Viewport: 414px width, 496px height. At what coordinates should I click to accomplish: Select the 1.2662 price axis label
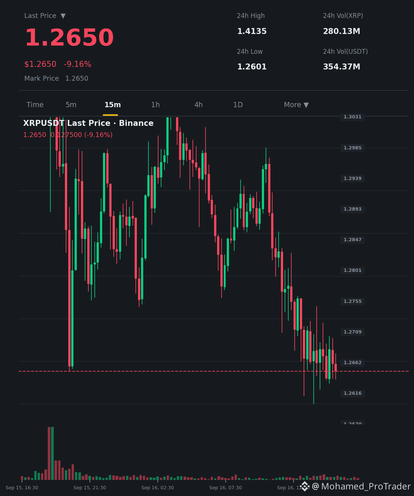(352, 363)
